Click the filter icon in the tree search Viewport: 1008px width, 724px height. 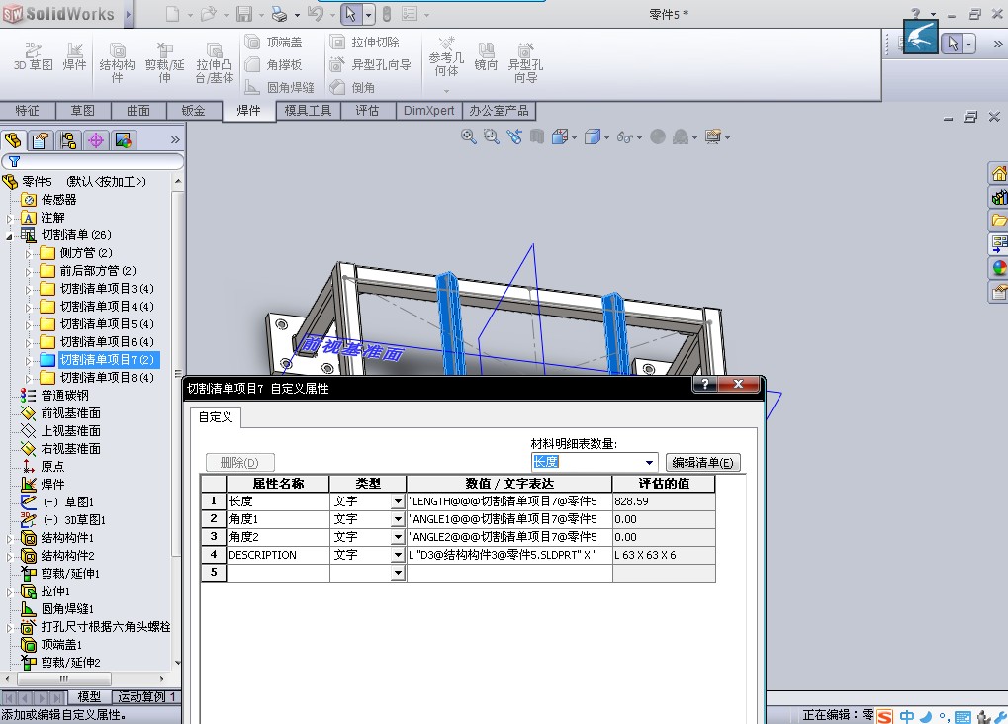click(x=14, y=161)
